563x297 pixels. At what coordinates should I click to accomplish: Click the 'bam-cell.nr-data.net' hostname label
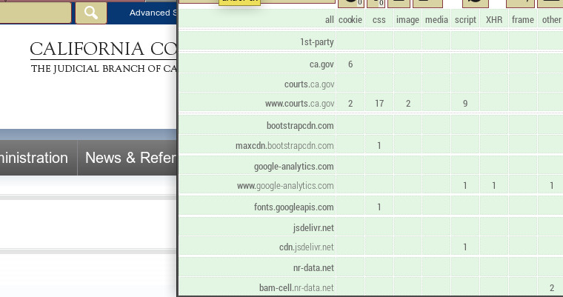click(x=257, y=287)
